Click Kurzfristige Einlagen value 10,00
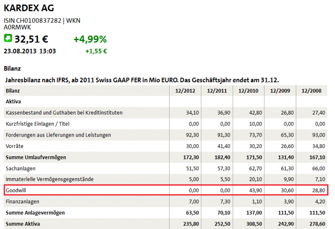335x229 pixels. tap(255, 124)
